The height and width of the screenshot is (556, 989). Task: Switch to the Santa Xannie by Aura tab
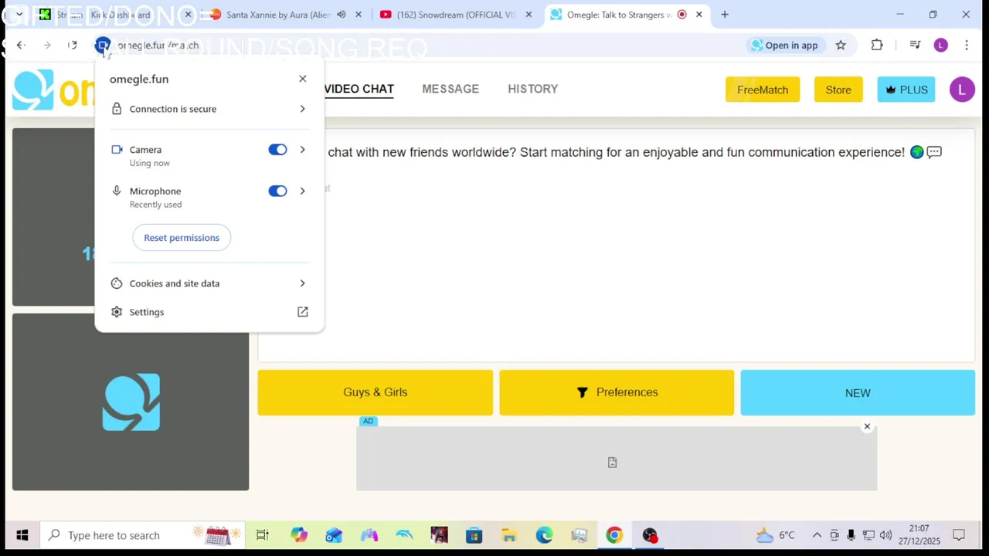click(x=278, y=15)
